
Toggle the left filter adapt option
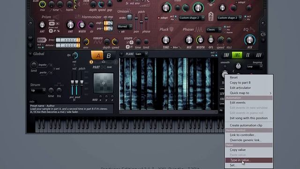coord(163,18)
